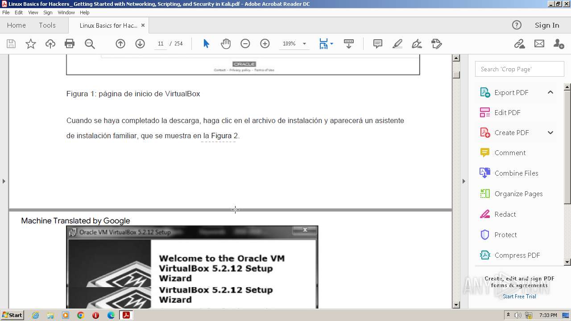The width and height of the screenshot is (571, 321).
Task: Open the Redact tool
Action: 505,214
